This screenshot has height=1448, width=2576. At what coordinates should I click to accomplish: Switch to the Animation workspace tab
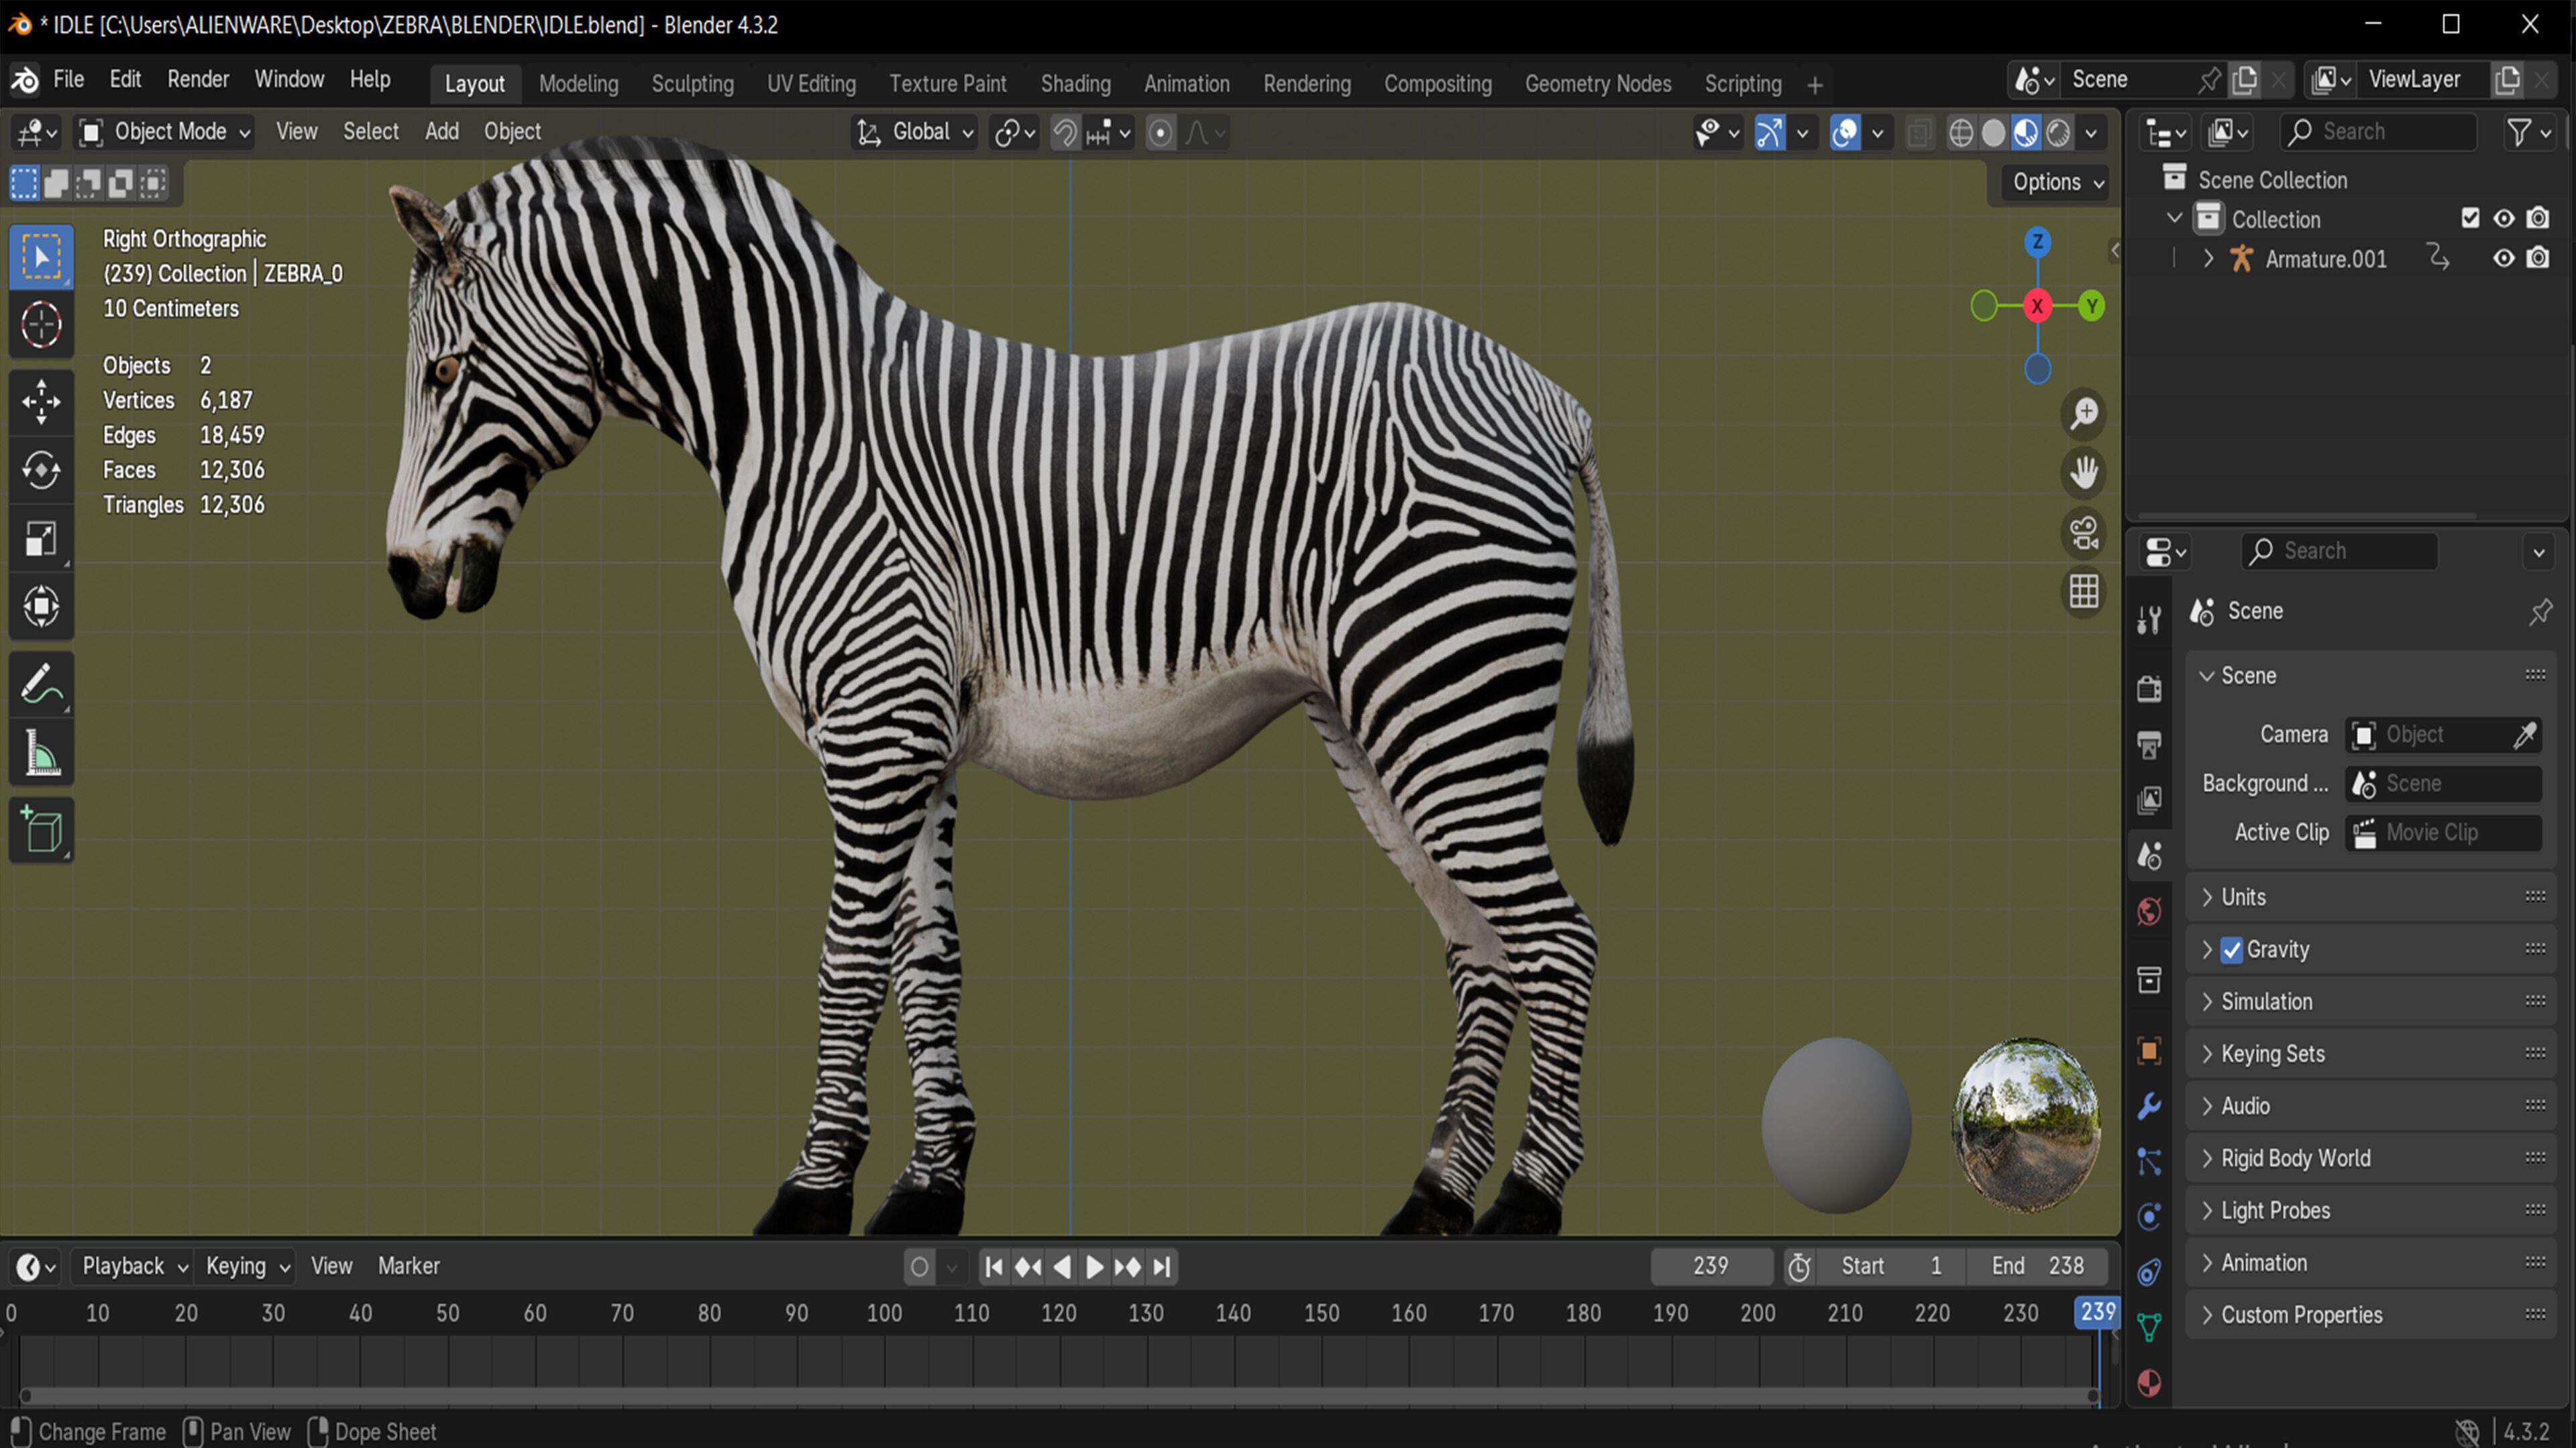pyautogui.click(x=1186, y=84)
